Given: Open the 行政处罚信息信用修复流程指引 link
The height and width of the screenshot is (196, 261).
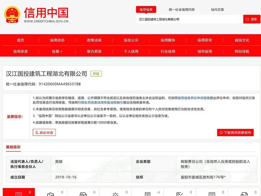Looking at the screenshot, I should tap(100, 102).
